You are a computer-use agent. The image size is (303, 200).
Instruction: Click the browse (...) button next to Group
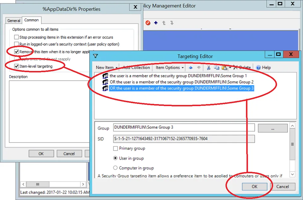[273, 128]
